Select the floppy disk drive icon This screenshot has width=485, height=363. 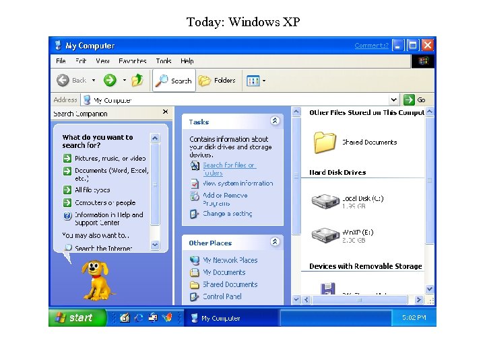pos(328,288)
